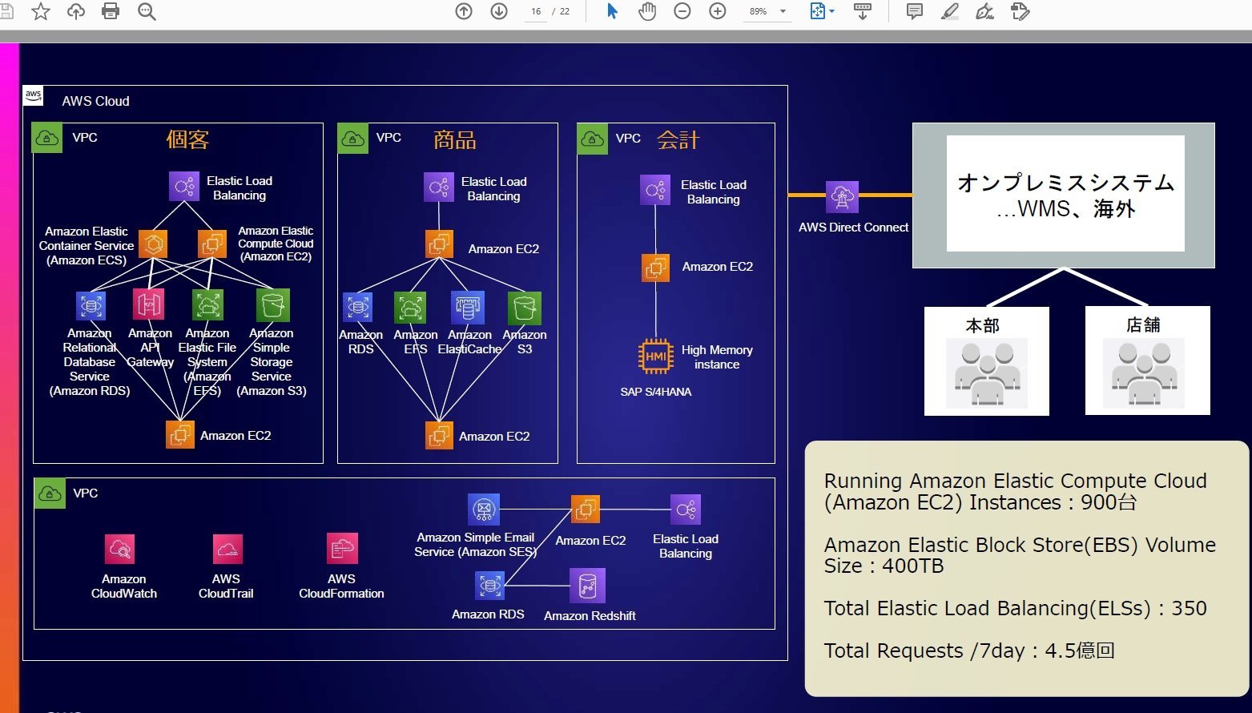Bookmark the document with the star icon
Viewport: 1252px width, 713px height.
click(41, 11)
